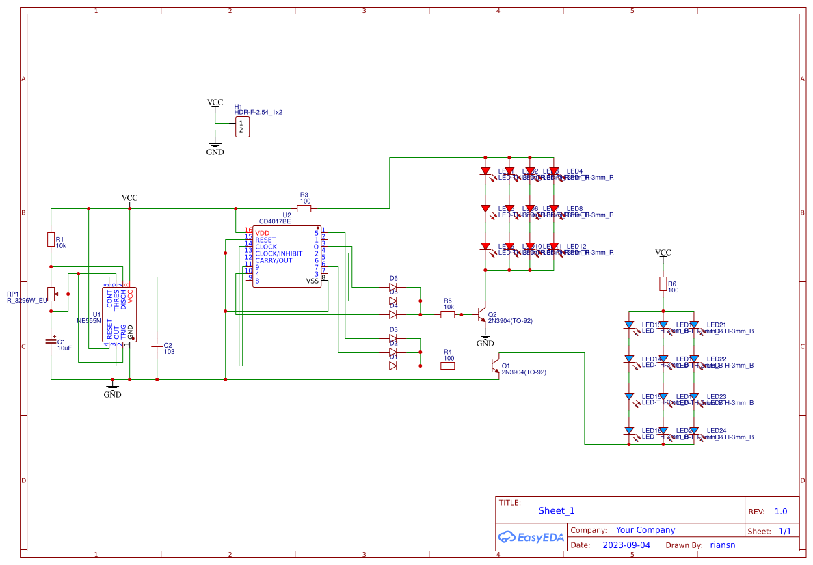813x565 pixels.
Task: Click the Your Company field
Action: tap(645, 530)
